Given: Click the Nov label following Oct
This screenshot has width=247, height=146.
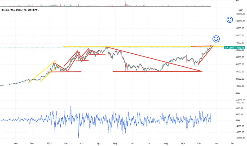Looking at the screenshot, I should (x=217, y=143).
